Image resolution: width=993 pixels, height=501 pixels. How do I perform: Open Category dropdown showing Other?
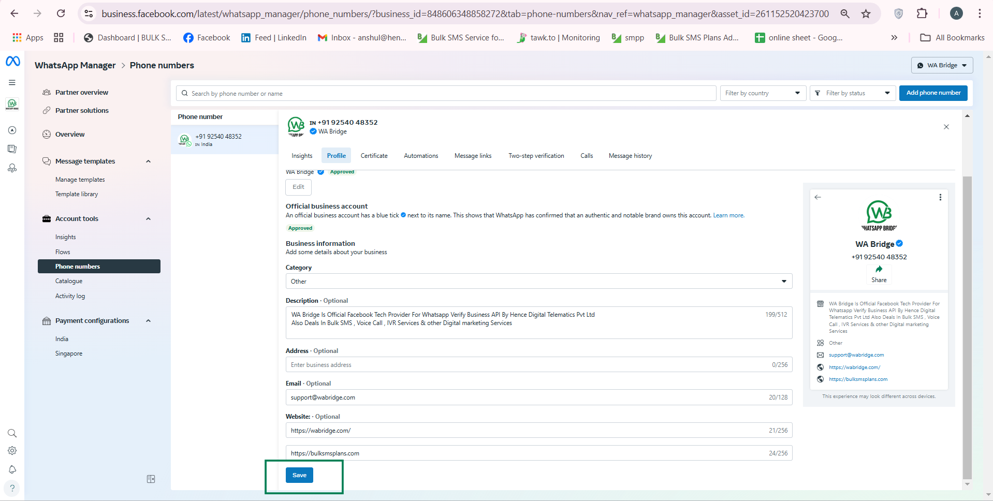[538, 282]
